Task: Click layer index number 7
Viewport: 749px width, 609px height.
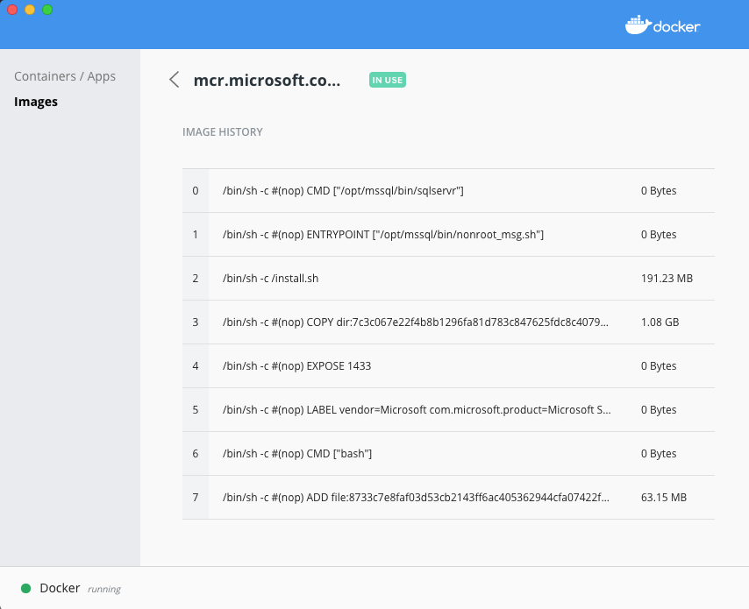Action: tap(196, 498)
